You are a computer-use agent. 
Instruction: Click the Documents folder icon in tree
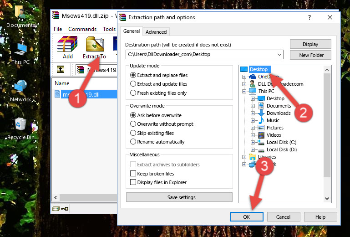tap(261, 106)
